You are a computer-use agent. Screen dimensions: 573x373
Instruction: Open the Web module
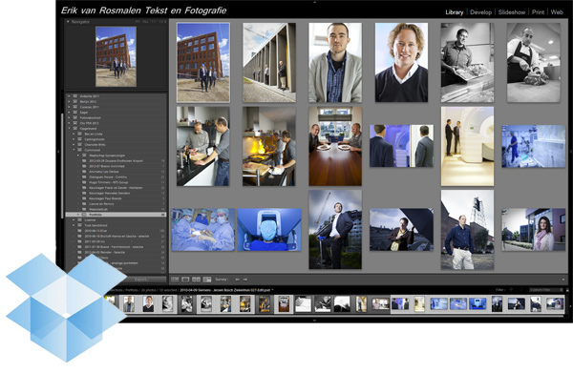pos(557,12)
